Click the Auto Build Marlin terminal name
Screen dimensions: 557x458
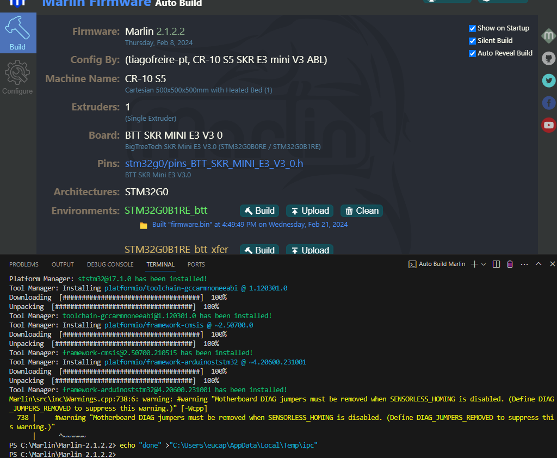(x=442, y=264)
